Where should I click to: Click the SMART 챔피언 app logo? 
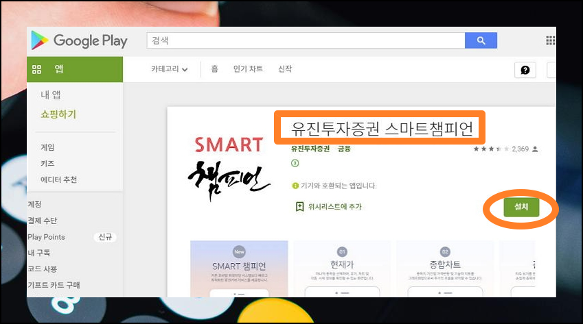pos(229,169)
